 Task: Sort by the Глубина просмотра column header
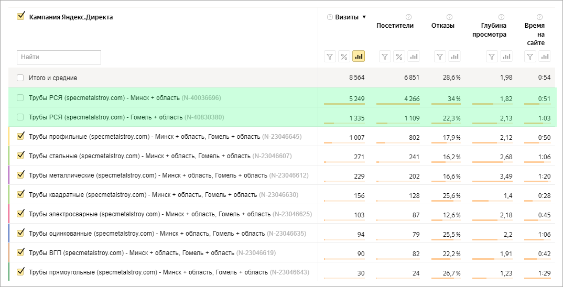[493, 30]
